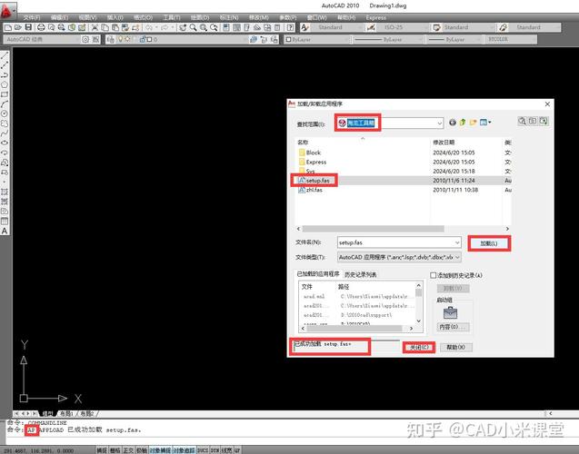
Task: Toggle 极轴 polar tracking in status bar
Action: click(x=142, y=450)
